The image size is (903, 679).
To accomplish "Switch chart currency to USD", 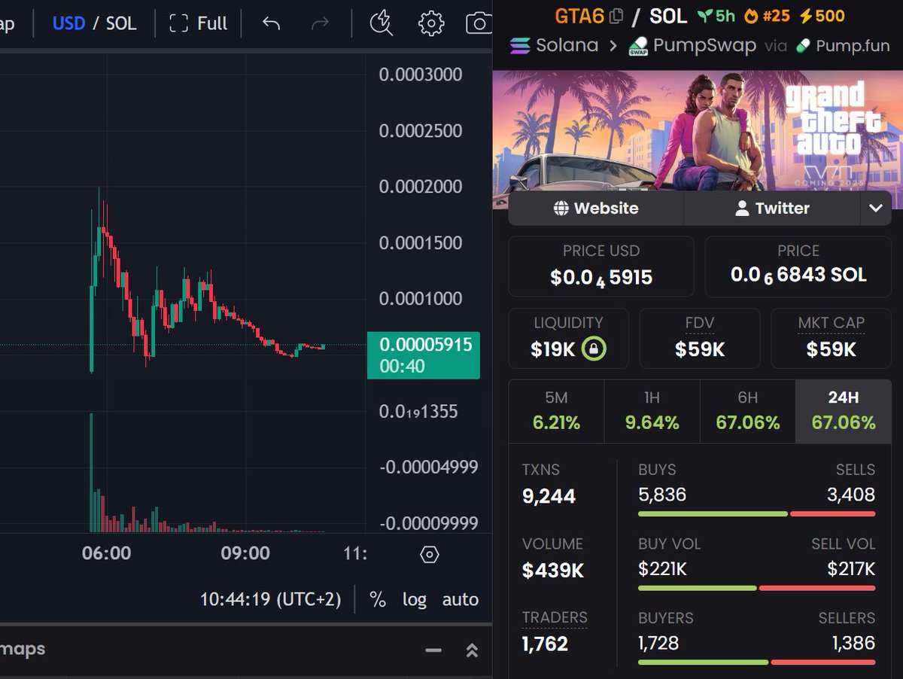I will (x=68, y=23).
